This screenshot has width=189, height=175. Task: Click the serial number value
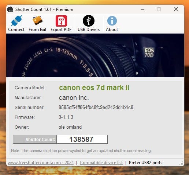point(96,108)
